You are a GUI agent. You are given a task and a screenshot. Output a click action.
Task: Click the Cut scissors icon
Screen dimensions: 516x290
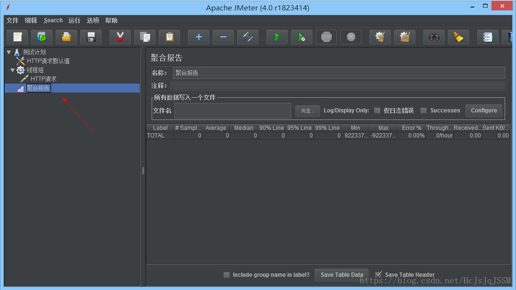point(120,37)
